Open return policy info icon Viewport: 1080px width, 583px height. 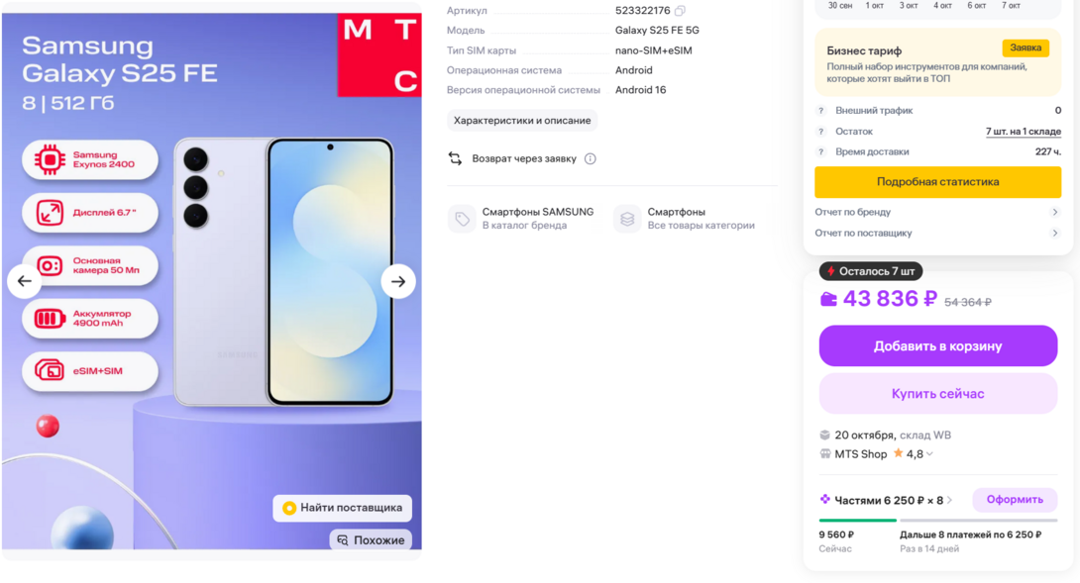591,159
